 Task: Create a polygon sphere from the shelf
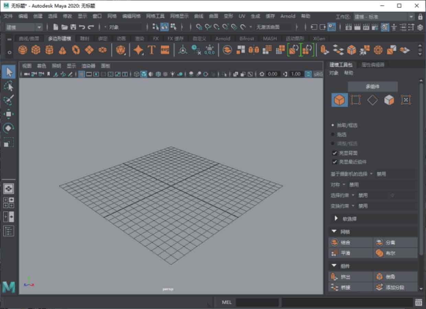click(x=23, y=50)
